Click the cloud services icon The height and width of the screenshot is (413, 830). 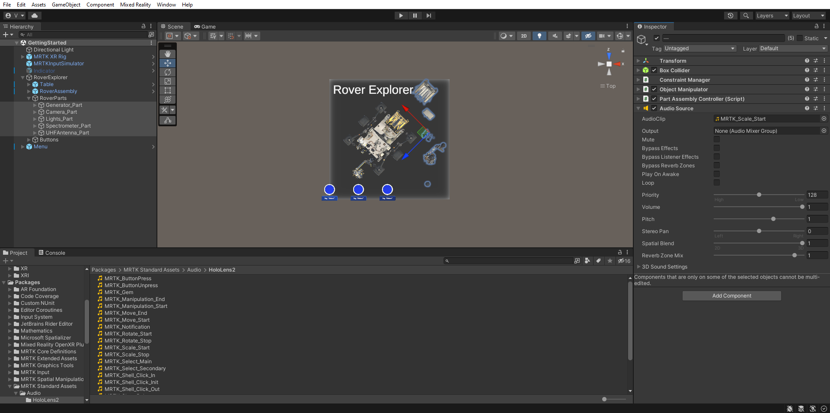35,16
